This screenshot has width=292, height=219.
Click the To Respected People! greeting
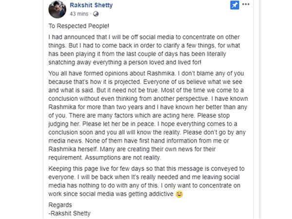click(x=79, y=26)
